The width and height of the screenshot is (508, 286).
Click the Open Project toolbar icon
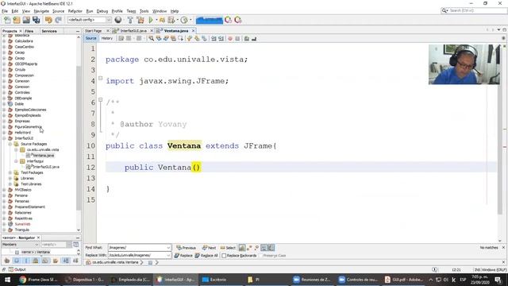[x=26, y=20]
